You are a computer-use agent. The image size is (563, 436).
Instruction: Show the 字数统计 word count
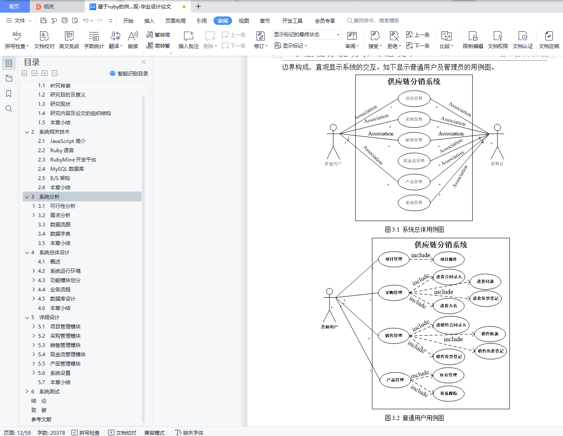pos(94,40)
